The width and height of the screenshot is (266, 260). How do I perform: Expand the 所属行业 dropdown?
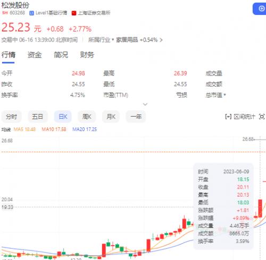[101, 40]
